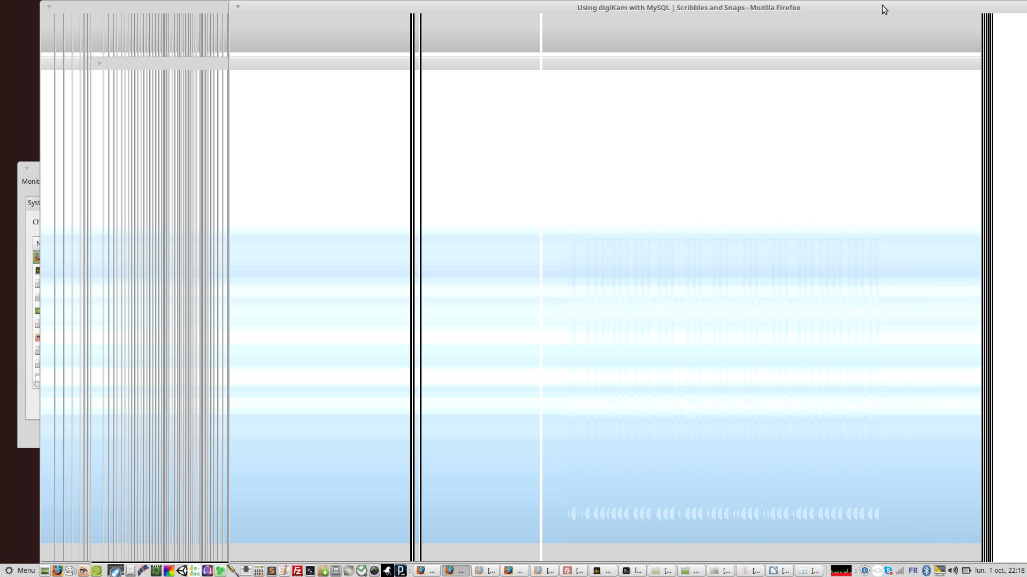1027x577 pixels.
Task: Launch the Unity editor icon
Action: (x=182, y=571)
